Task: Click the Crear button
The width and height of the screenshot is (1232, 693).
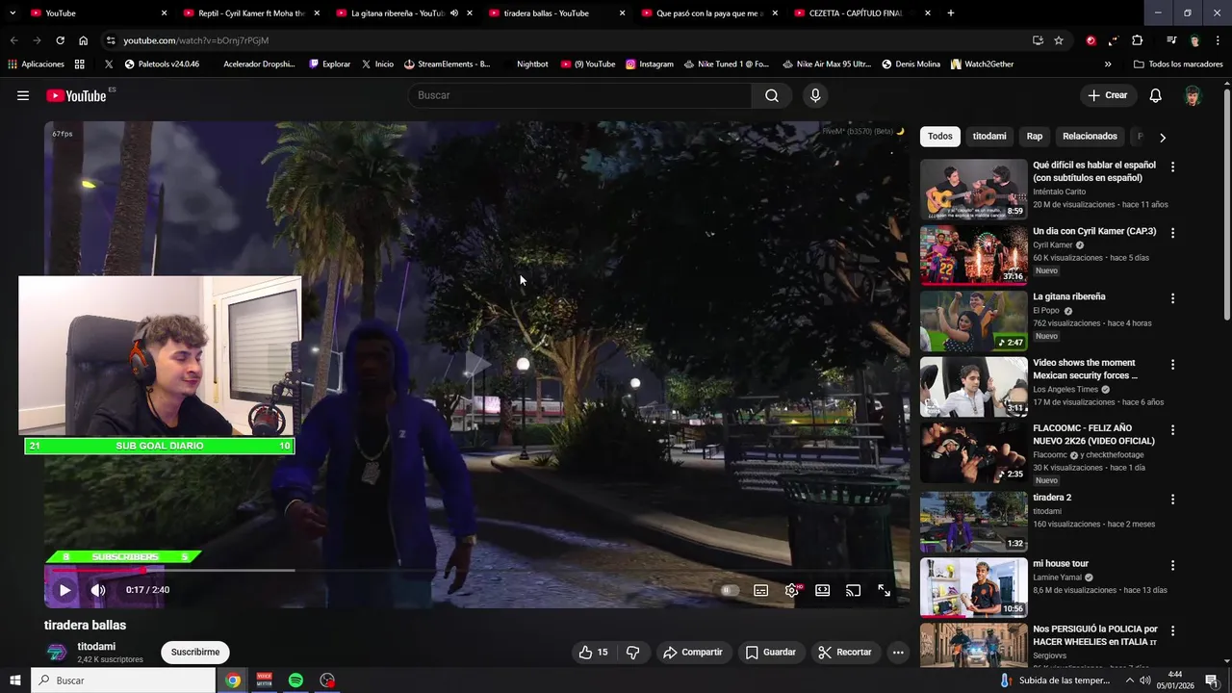Action: pyautogui.click(x=1107, y=95)
